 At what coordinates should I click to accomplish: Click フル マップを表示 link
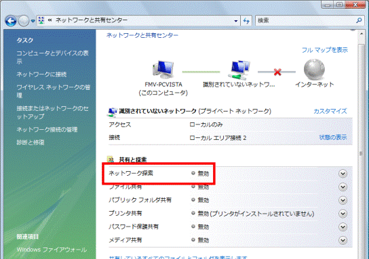click(325, 50)
